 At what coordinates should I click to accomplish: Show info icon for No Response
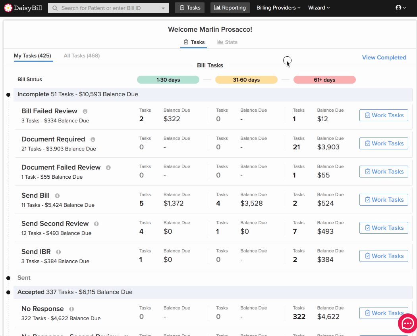71,309
